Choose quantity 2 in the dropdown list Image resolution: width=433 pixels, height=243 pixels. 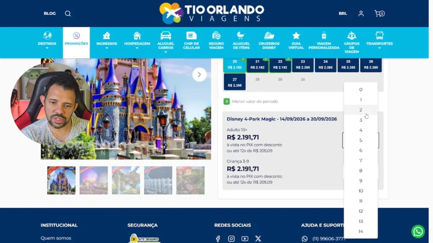361,110
